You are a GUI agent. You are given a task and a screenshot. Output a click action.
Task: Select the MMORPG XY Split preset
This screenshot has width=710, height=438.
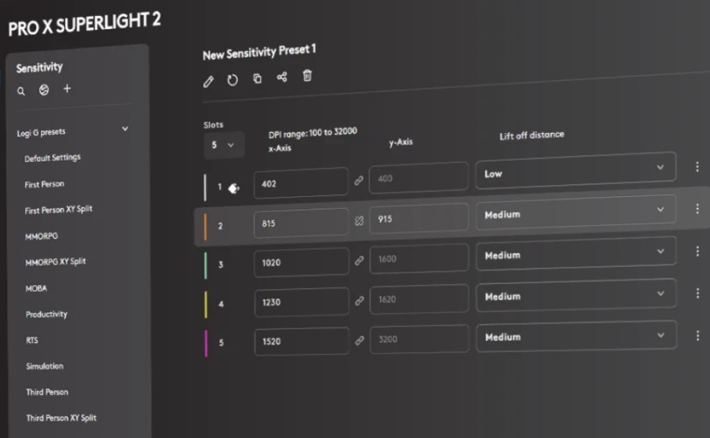point(55,261)
